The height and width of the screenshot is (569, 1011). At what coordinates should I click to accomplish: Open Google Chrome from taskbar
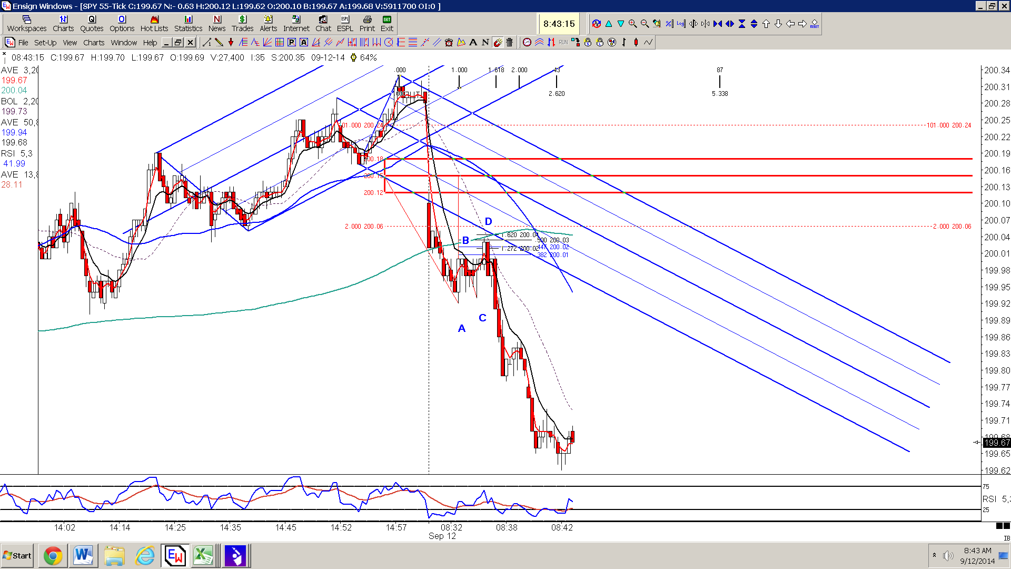tap(53, 556)
